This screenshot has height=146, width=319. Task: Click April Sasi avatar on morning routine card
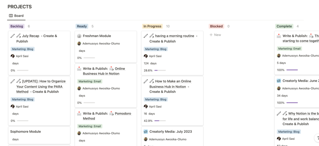coord(146,56)
